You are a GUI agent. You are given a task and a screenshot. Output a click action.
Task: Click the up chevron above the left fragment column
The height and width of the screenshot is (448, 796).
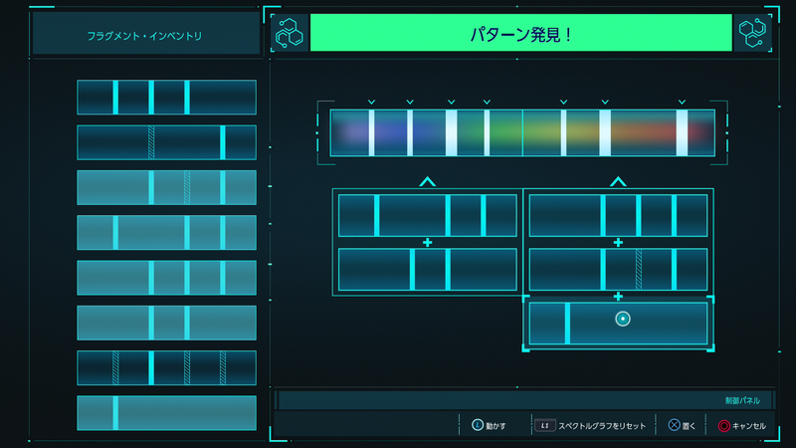pyautogui.click(x=428, y=181)
